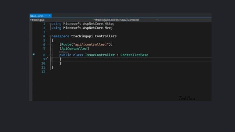235x132 pixels.
Task: Click line number 12 in the gutter
Action: click(43, 72)
